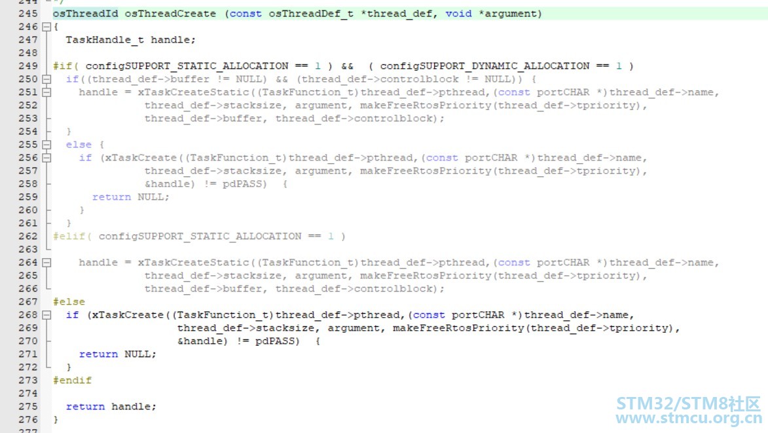Click return handle on line 275

(x=111, y=407)
